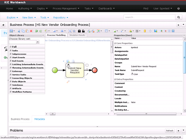Open the dropdown arrow next to Save icon
The image size is (186, 139).
coord(14,31)
